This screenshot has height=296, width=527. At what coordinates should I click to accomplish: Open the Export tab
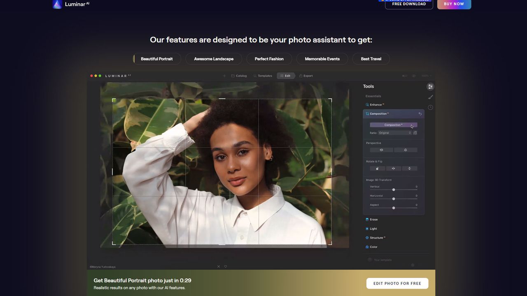click(x=306, y=76)
